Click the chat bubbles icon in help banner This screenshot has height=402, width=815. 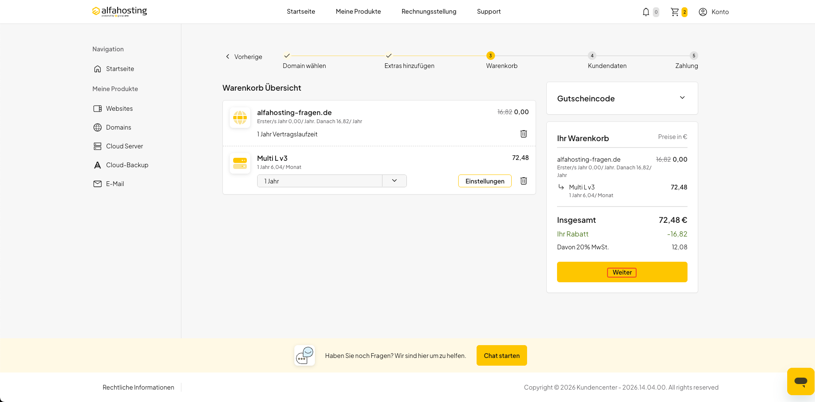(305, 355)
